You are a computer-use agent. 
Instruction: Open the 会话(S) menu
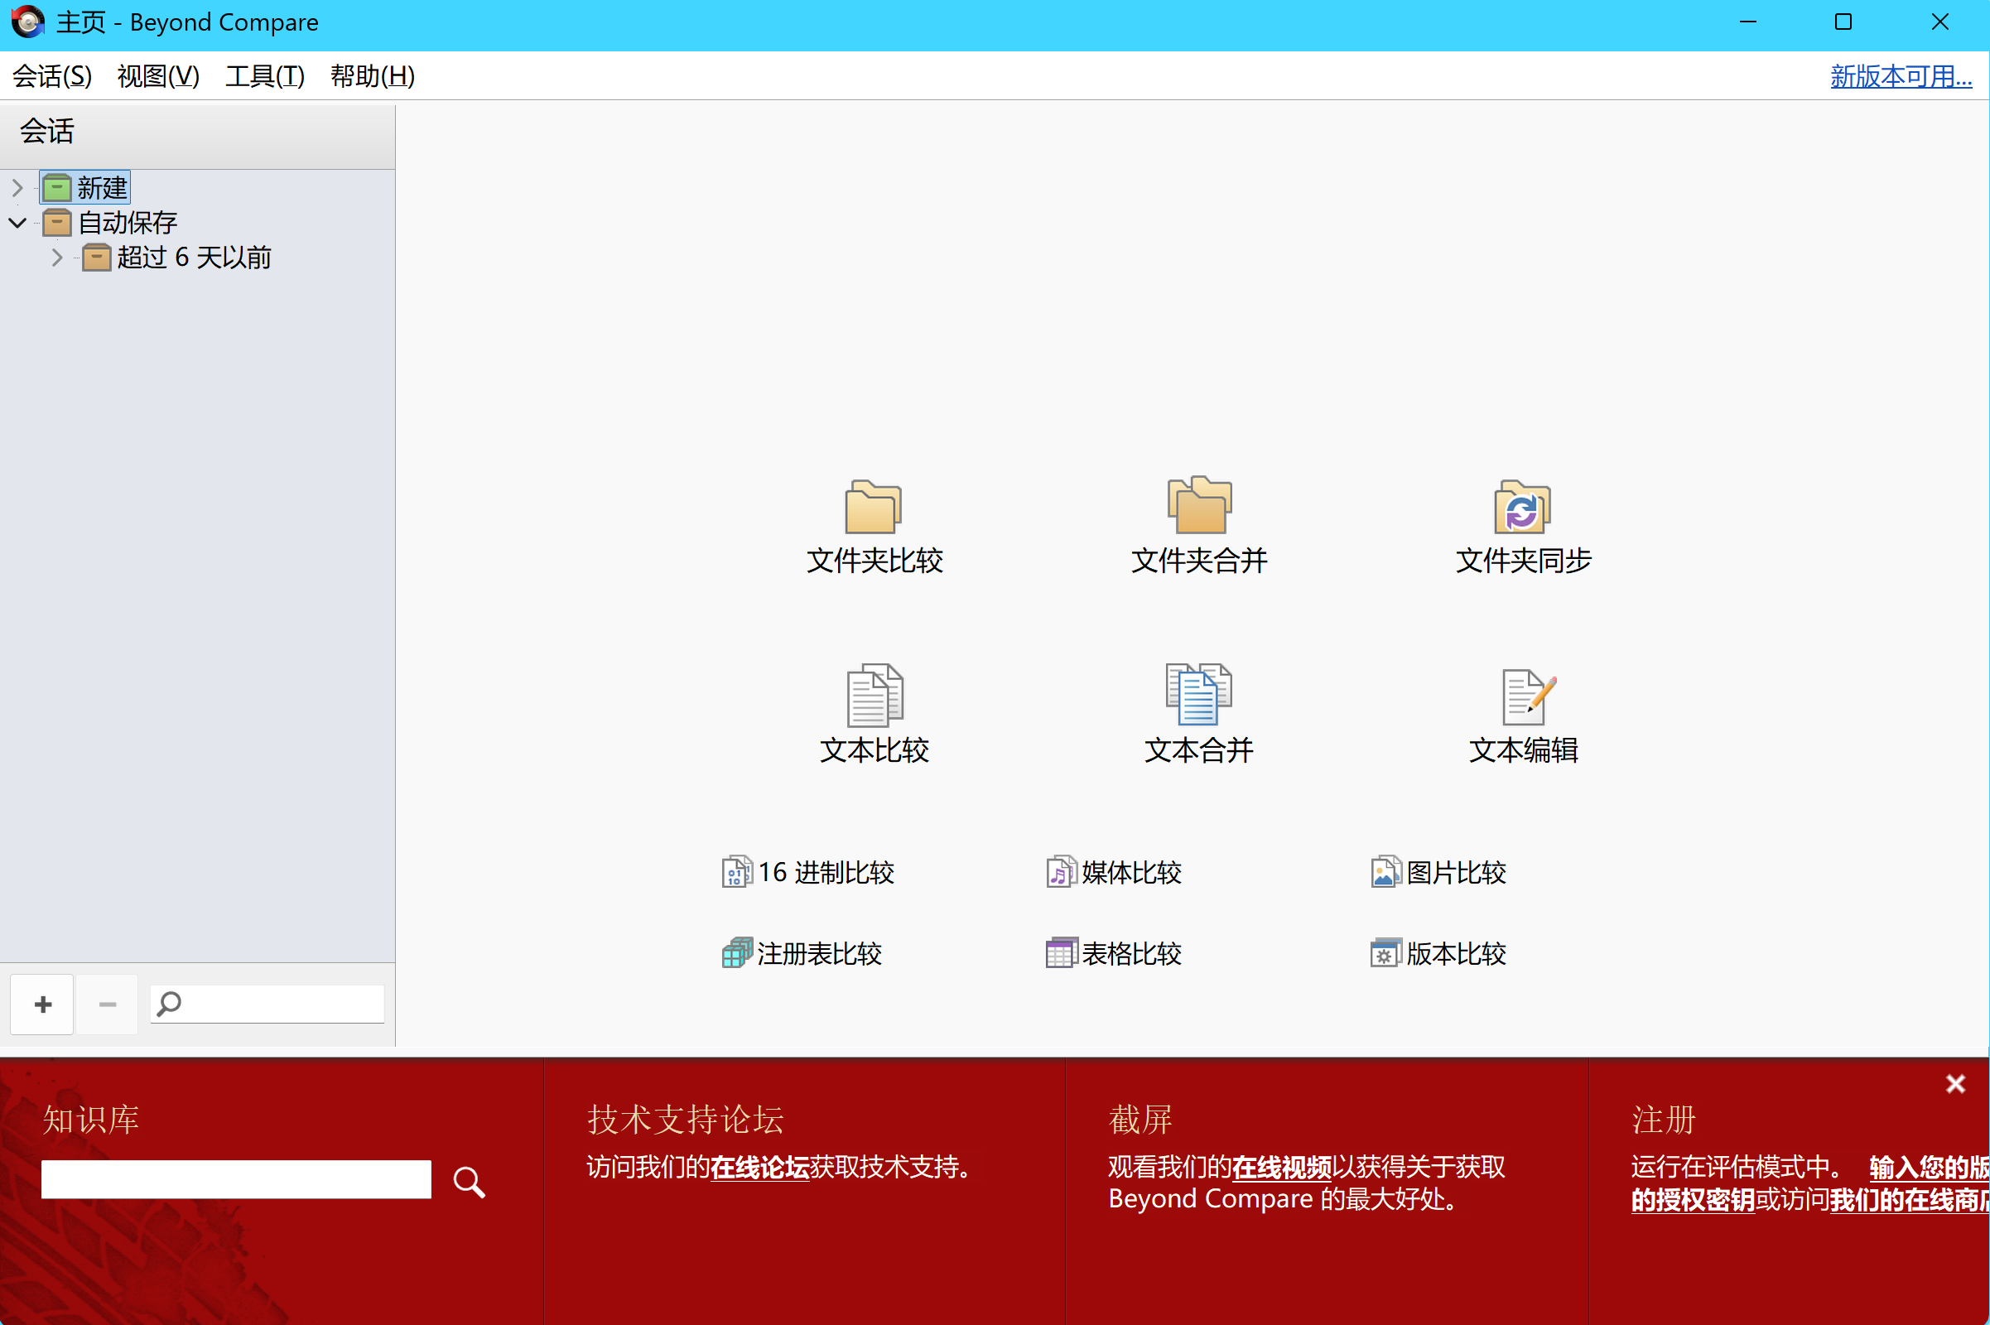tap(51, 76)
